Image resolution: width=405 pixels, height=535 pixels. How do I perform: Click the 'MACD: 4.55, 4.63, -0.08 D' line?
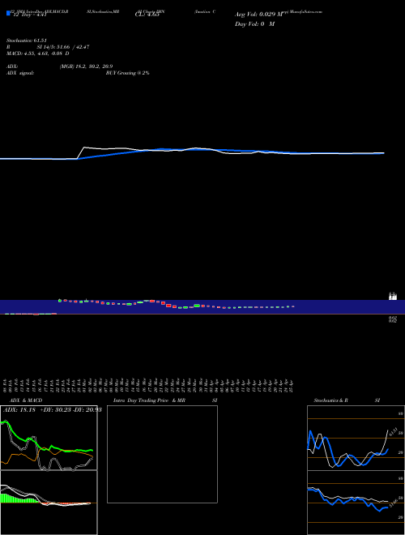(38, 53)
